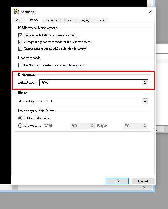
Task: Click right arrow of background window's scrollbar
Action: coord(144,187)
